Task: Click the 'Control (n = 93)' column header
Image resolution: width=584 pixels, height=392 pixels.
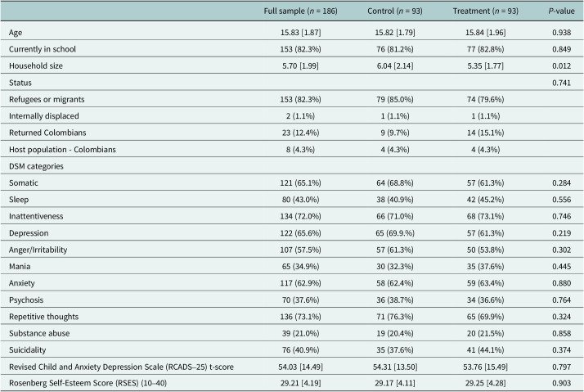Action: coord(395,11)
